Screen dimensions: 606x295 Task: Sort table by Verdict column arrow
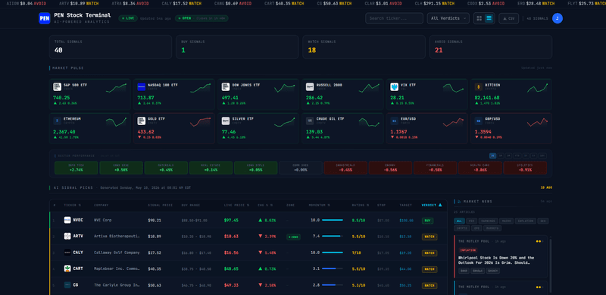(440, 206)
